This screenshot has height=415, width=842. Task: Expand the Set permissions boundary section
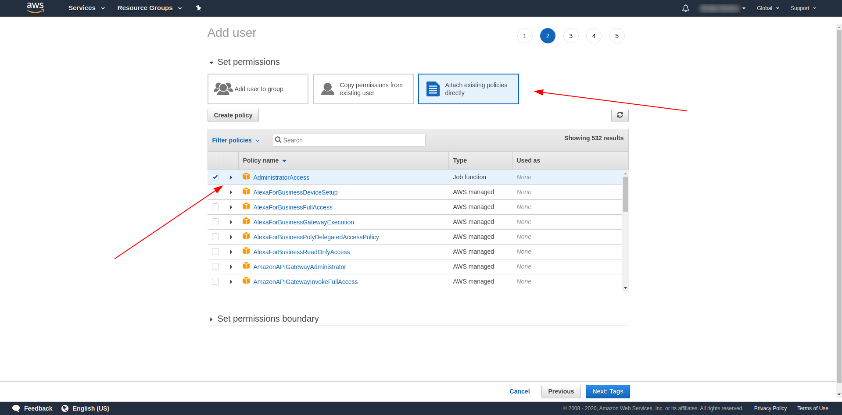point(268,319)
